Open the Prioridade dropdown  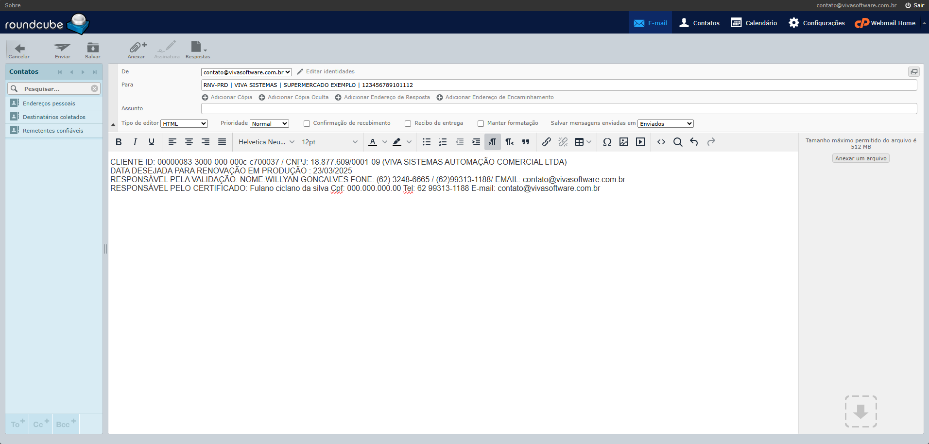pyautogui.click(x=270, y=124)
